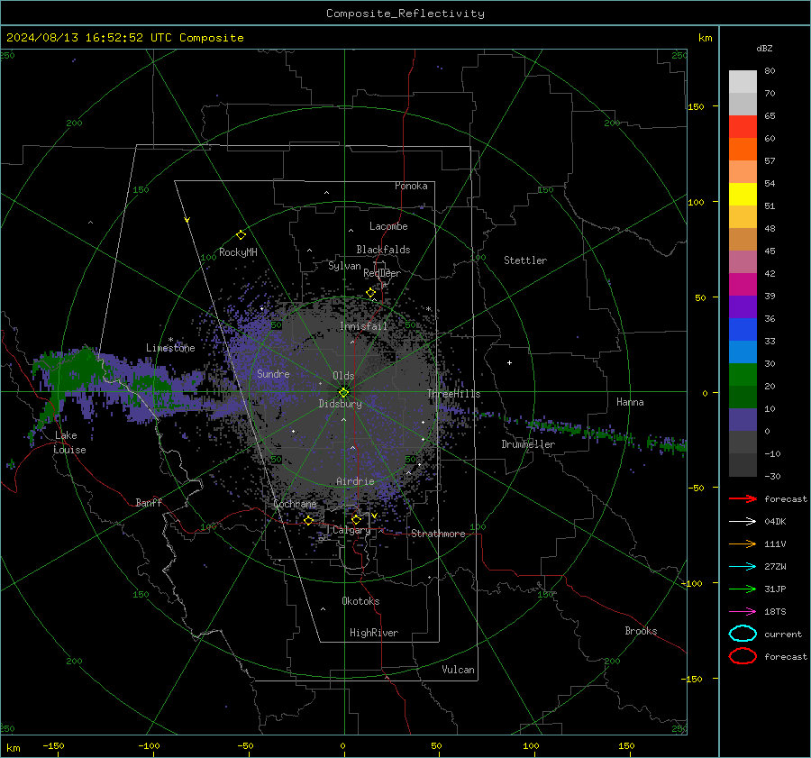This screenshot has width=811, height=758.
Task: Click the Banff label
Action: 149,502
